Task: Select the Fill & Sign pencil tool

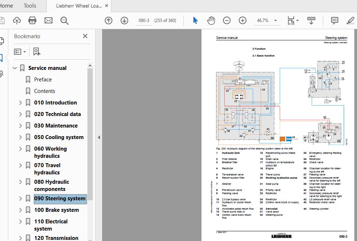Action: click(351, 20)
